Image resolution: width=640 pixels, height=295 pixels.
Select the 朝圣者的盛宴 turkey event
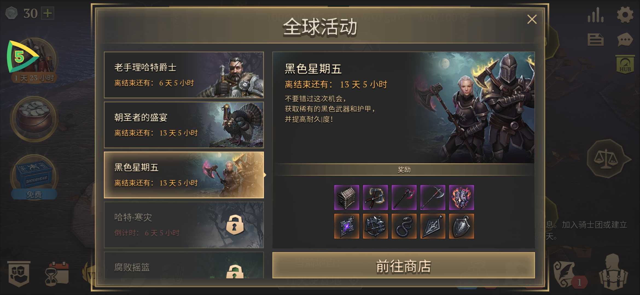(184, 125)
